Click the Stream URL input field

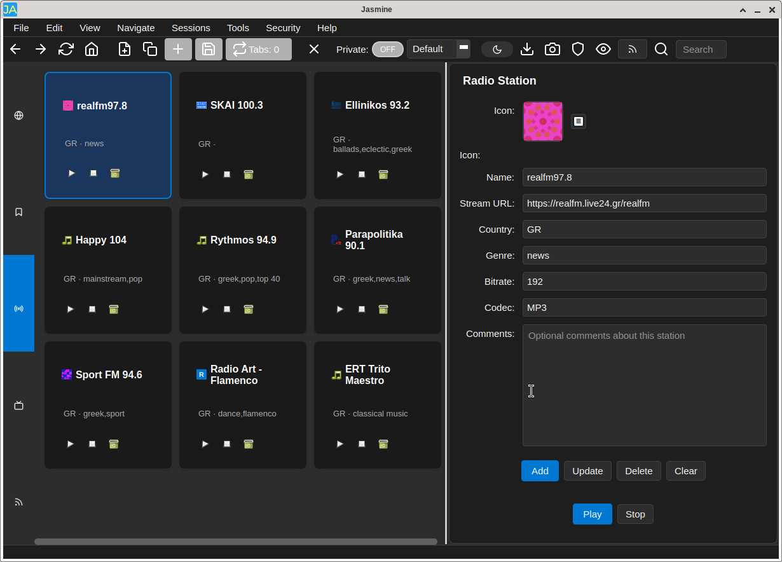click(645, 203)
